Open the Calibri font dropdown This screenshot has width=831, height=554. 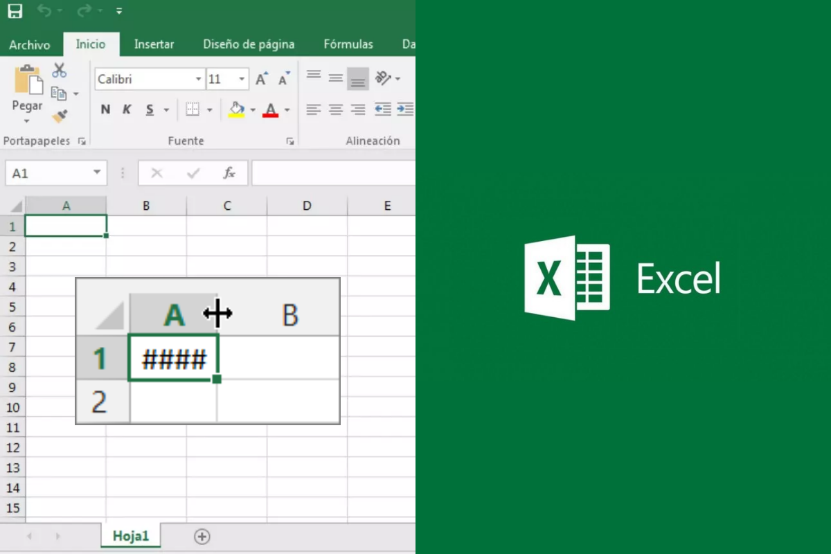coord(198,78)
